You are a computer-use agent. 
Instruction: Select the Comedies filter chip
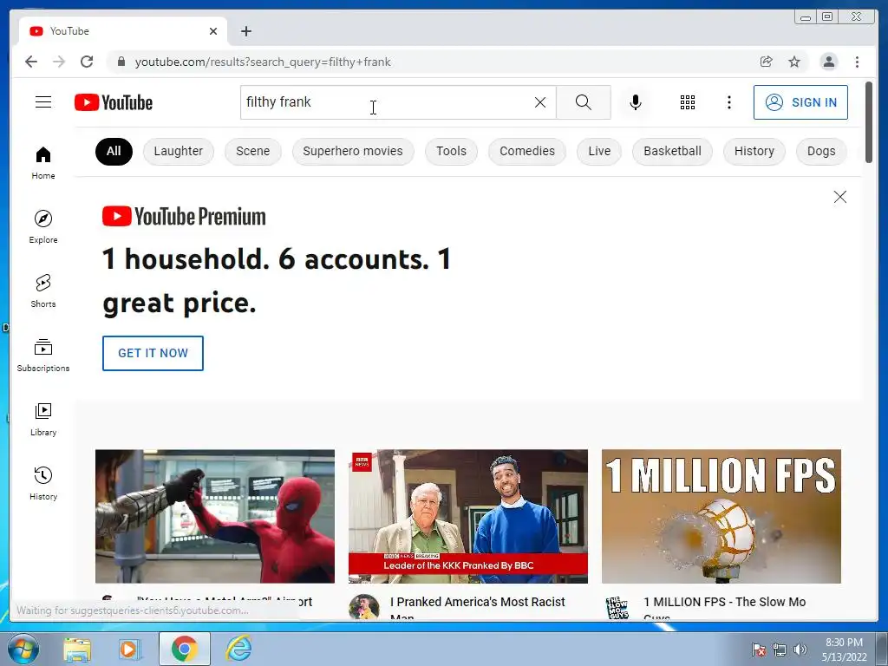[526, 151]
